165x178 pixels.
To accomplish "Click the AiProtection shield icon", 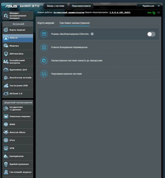I will [x=6, y=54].
